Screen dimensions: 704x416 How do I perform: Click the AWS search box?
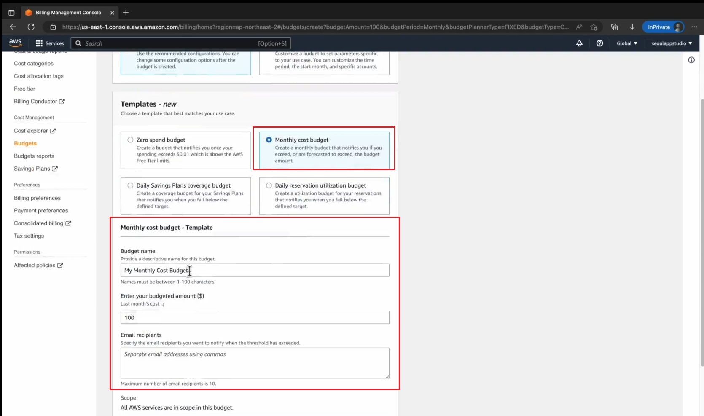[x=181, y=43]
